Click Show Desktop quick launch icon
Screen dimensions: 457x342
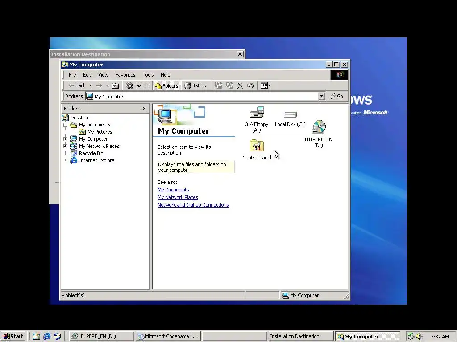[x=37, y=336]
